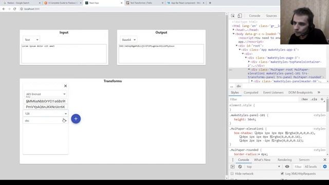Click the live expression eye icon
The height and width of the screenshot is (185, 329).
tap(287, 166)
